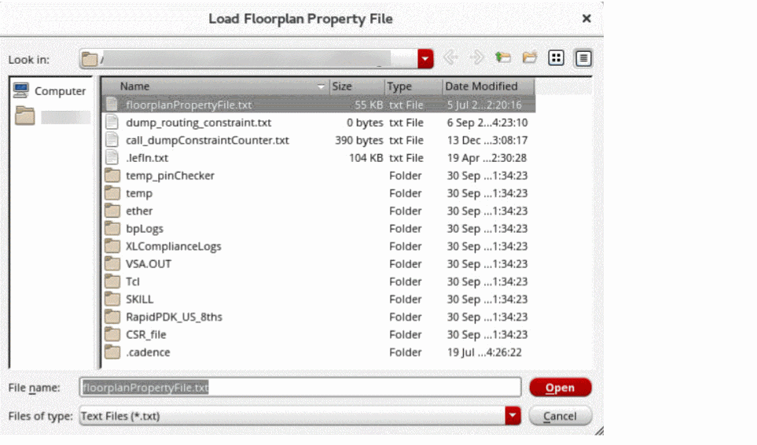
Task: Click ether folder icon
Action: click(112, 211)
